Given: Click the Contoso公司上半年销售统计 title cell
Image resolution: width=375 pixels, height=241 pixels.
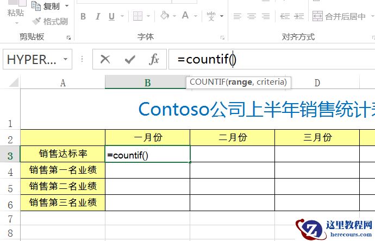Looking at the screenshot, I should (x=257, y=109).
